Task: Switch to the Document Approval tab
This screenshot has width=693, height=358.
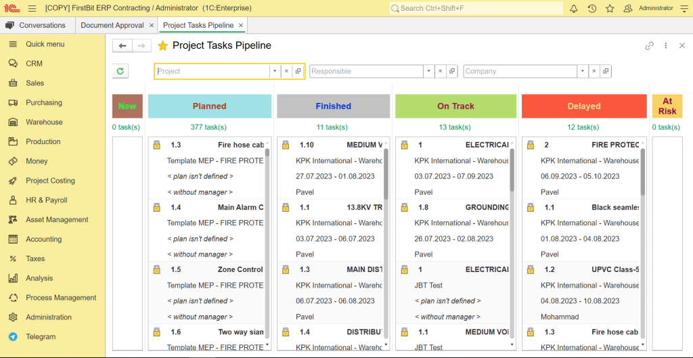Action: (x=112, y=25)
